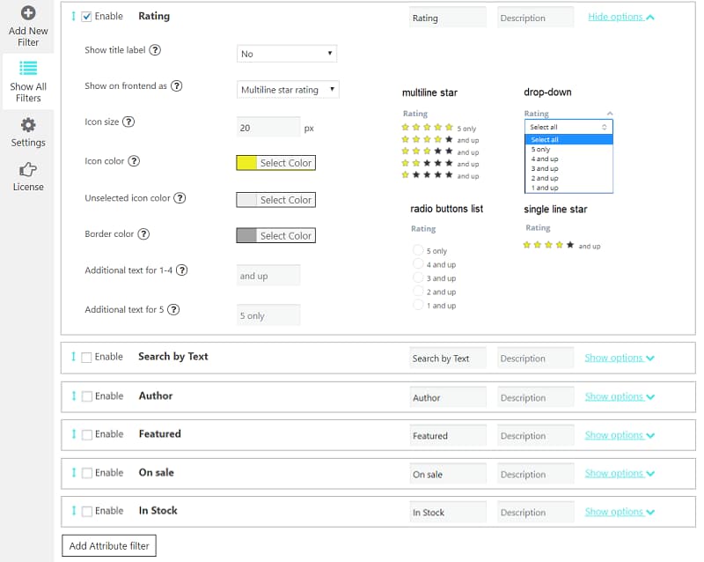Enable the Author filter
Screen dimensions: 704x562
coord(87,396)
